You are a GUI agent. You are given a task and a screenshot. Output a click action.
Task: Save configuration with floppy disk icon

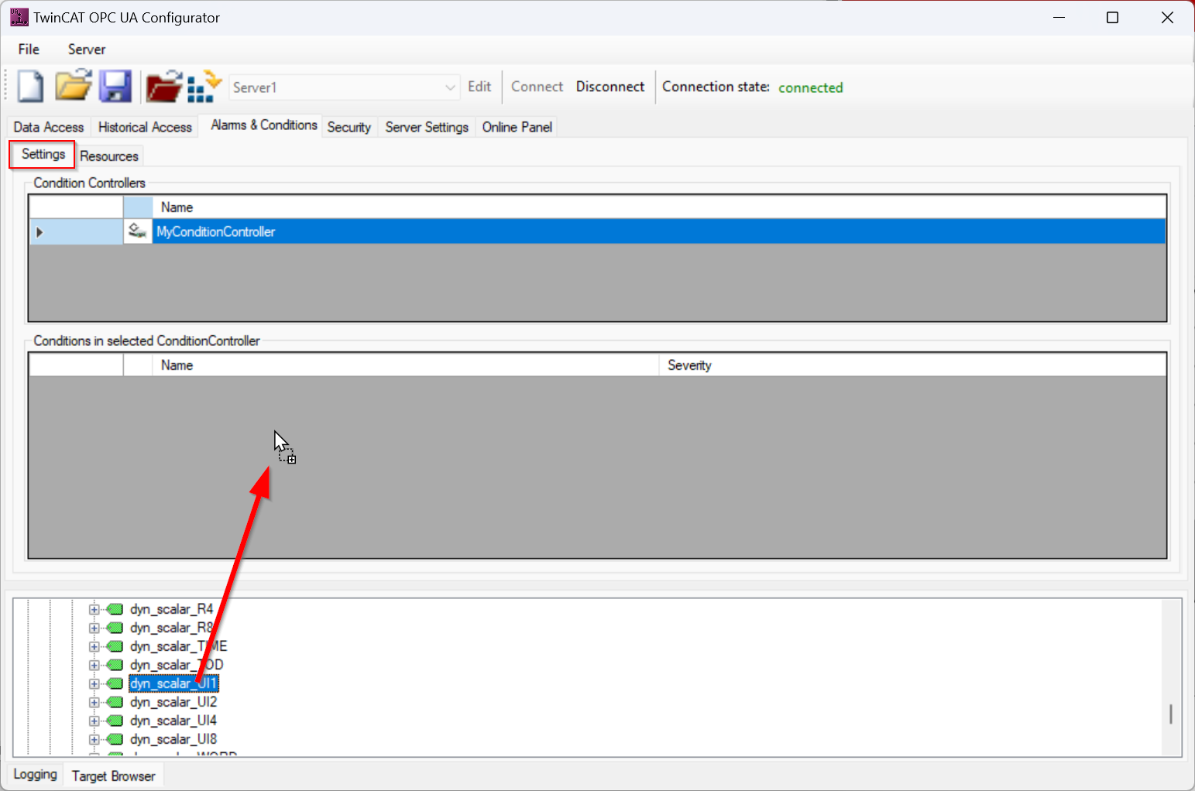pyautogui.click(x=115, y=86)
